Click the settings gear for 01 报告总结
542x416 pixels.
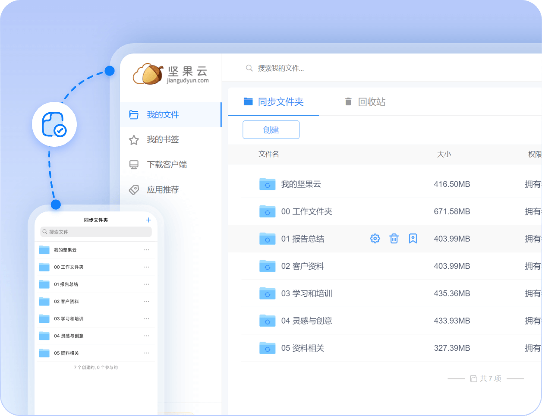[375, 239]
